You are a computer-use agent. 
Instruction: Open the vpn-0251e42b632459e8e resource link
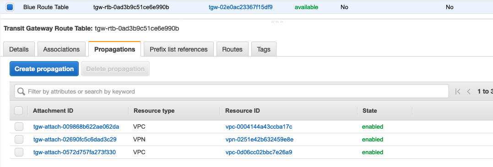(x=260, y=140)
